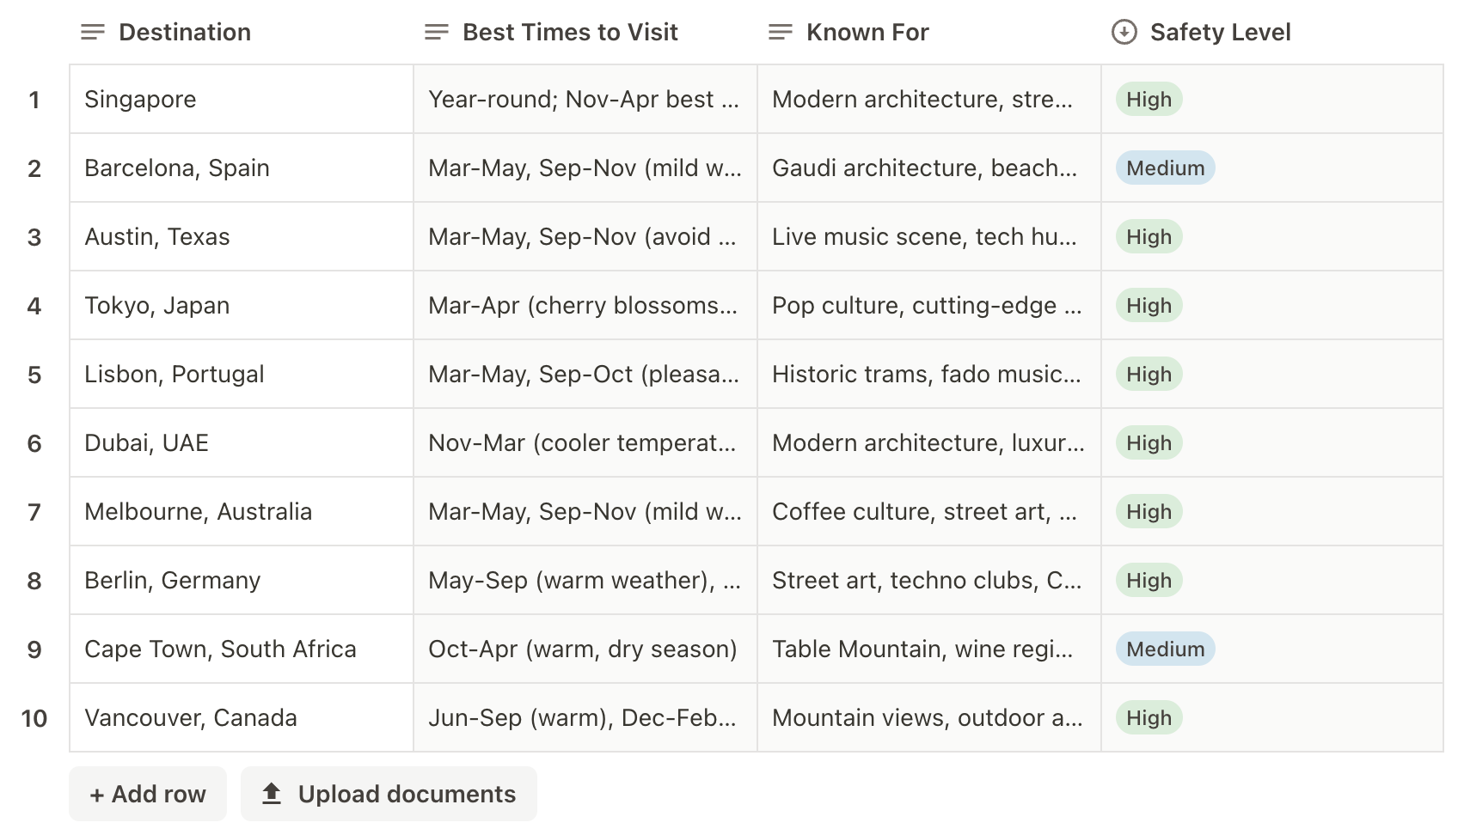This screenshot has height=835, width=1458.
Task: Click Melbourne's High safety tag
Action: click(1149, 512)
